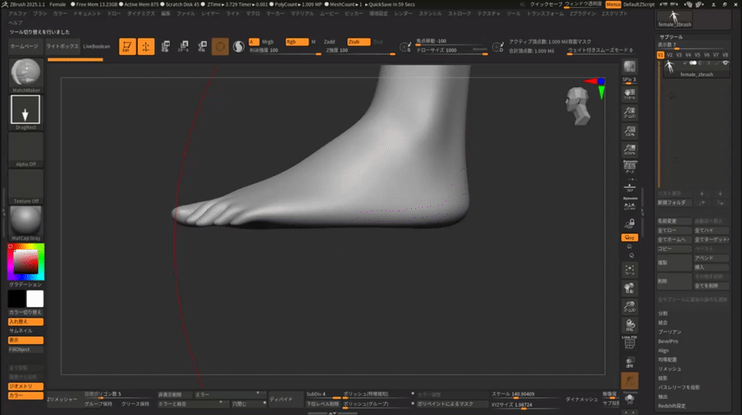Open the ファイル menu

pyautogui.click(x=185, y=13)
